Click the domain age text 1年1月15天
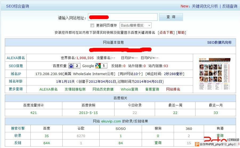The height and width of the screenshot is (148, 240). click(65, 82)
